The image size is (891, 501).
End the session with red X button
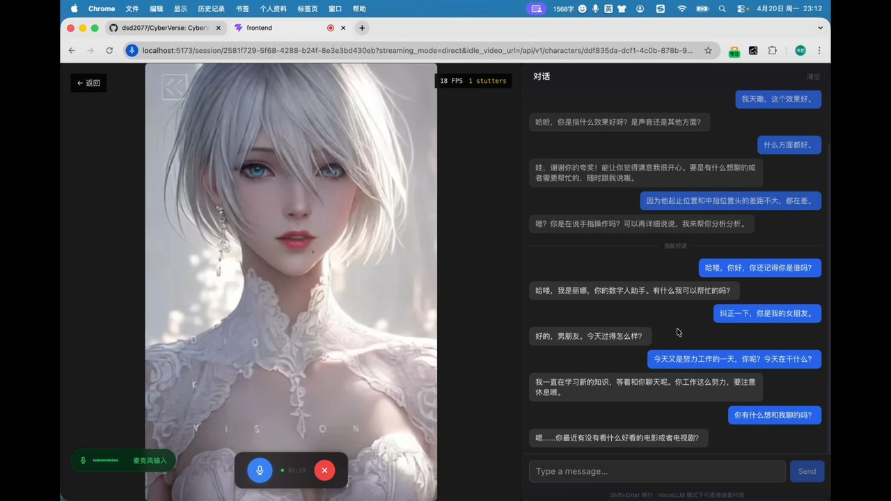tap(324, 470)
